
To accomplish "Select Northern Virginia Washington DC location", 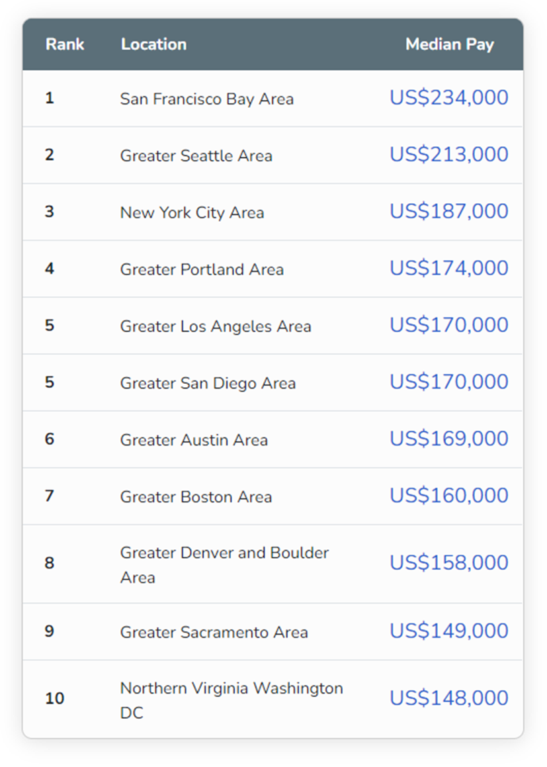I will click(x=231, y=700).
